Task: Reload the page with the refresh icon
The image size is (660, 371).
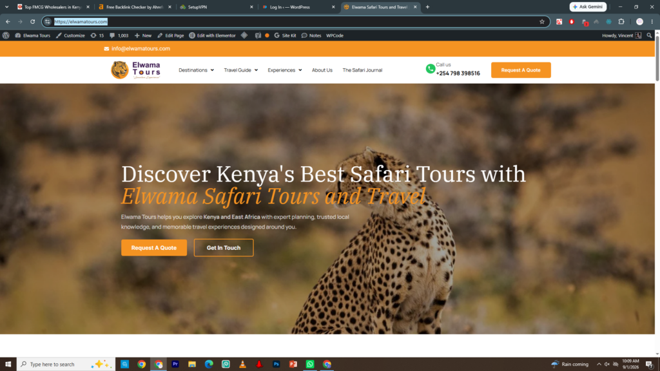Action: click(32, 21)
